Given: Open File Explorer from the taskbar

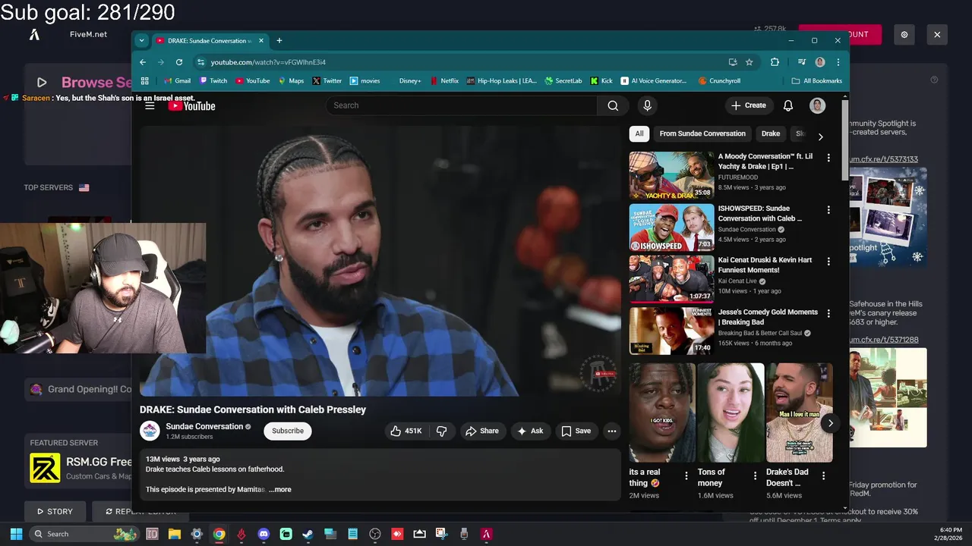Looking at the screenshot, I should point(174,534).
